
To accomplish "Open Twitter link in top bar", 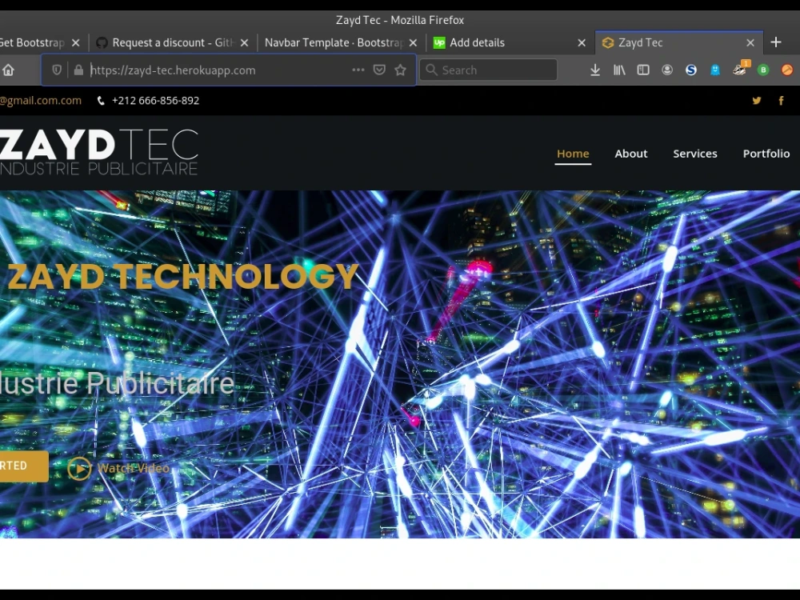I will [x=757, y=101].
